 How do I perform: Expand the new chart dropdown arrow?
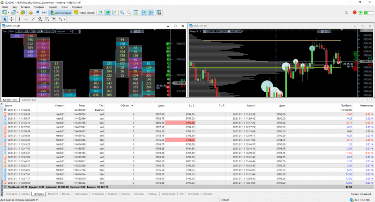click(x=8, y=13)
